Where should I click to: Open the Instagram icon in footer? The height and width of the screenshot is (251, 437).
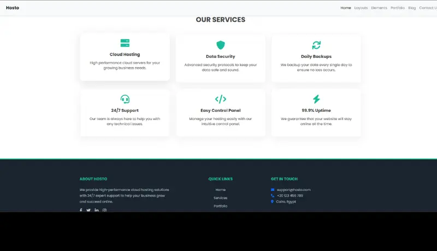tap(104, 210)
